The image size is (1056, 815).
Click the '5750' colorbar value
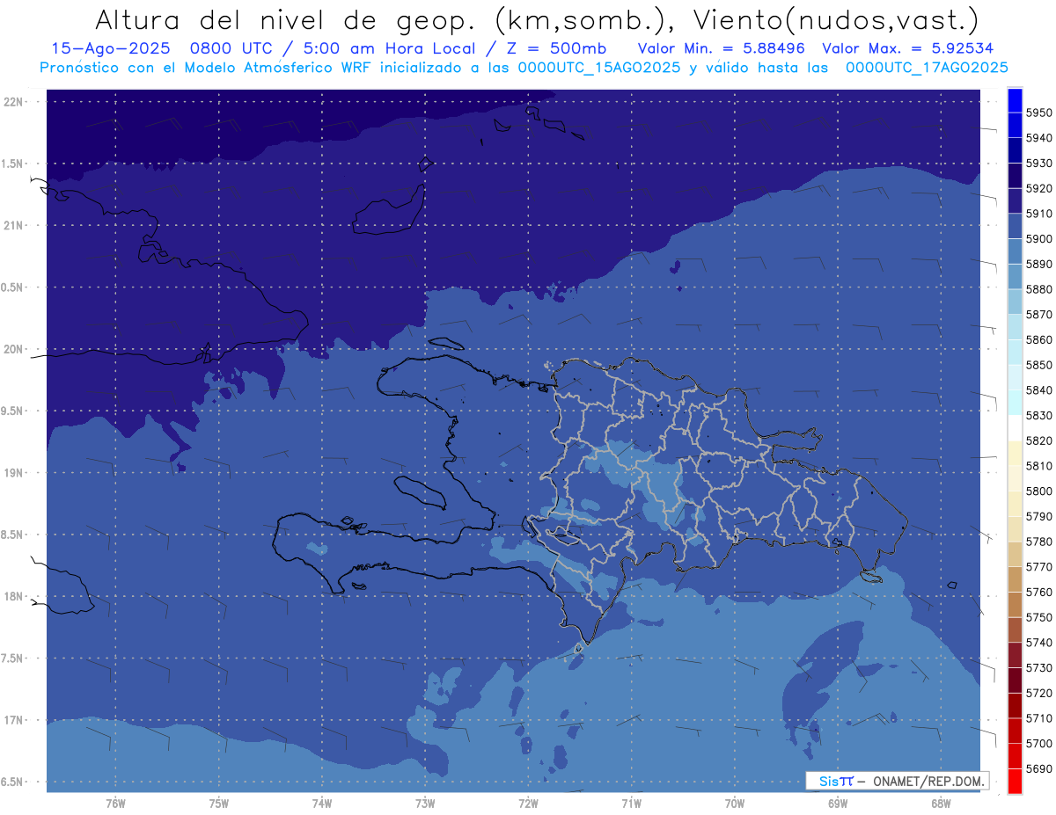coord(1038,617)
